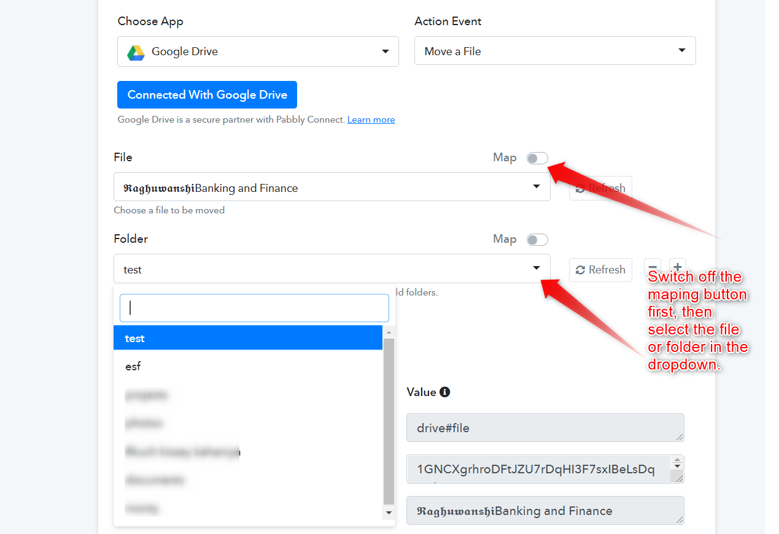
Task: Click the minus icon to remove folder
Action: [653, 269]
